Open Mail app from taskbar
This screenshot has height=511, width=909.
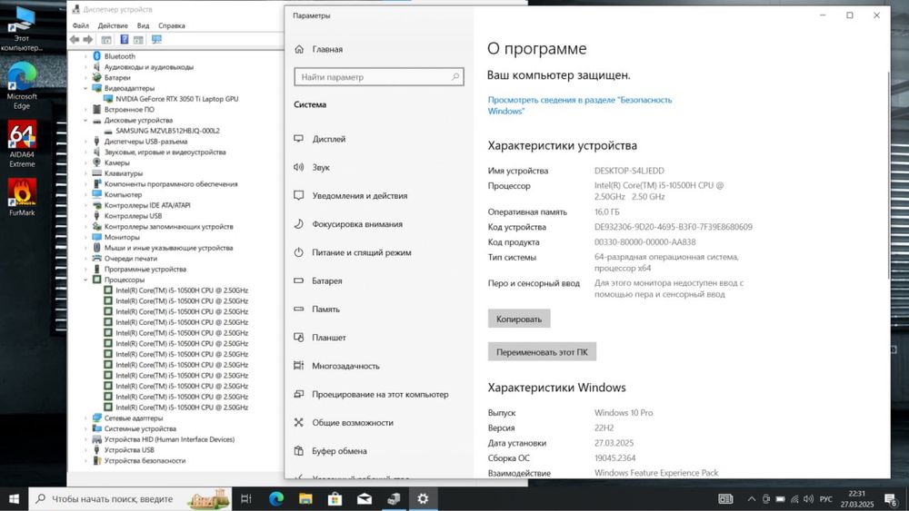click(365, 499)
